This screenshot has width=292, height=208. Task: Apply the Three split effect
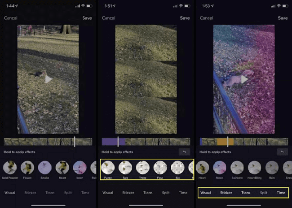click(x=143, y=168)
